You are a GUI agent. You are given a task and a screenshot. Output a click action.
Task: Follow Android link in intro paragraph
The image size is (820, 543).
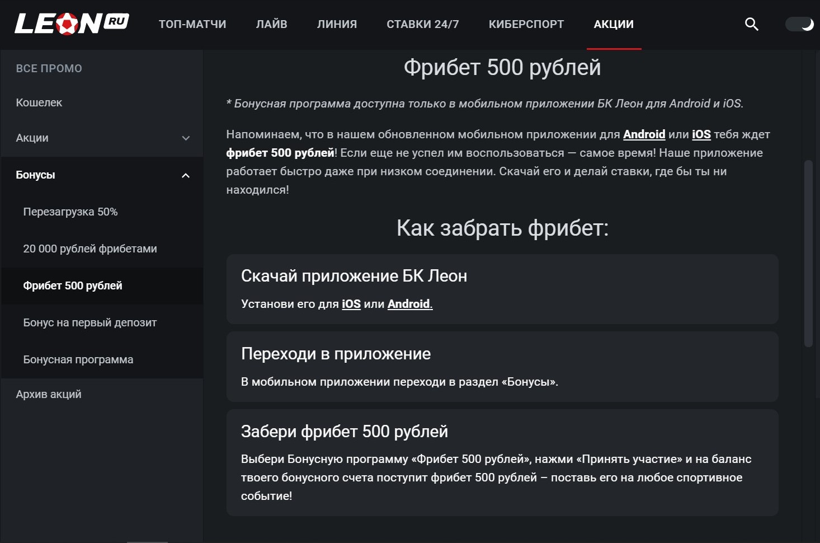[644, 134]
